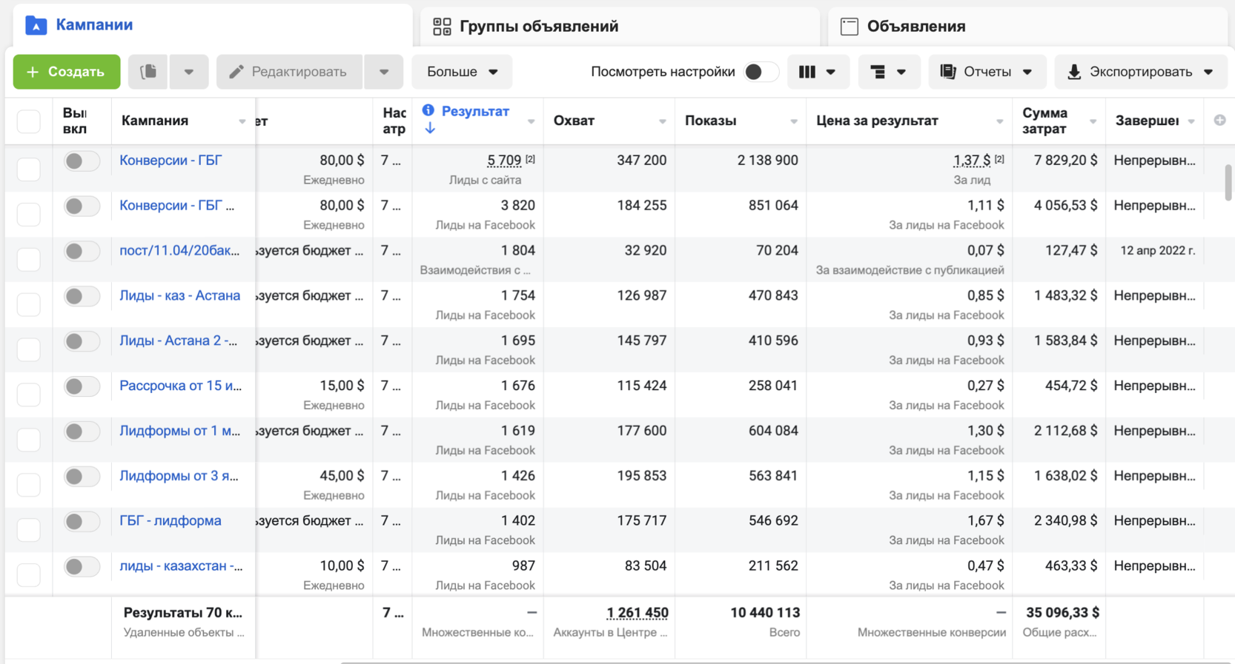Check the box for ГБГ - лидформа row

[x=29, y=529]
